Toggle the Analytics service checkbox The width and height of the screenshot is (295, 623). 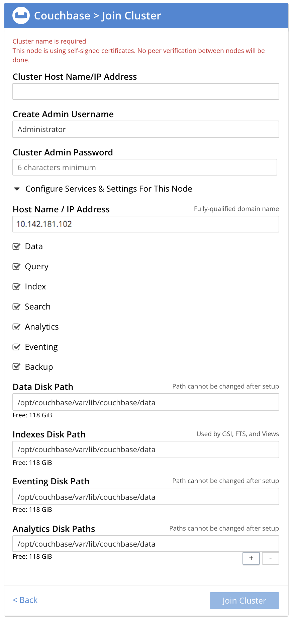click(x=16, y=327)
